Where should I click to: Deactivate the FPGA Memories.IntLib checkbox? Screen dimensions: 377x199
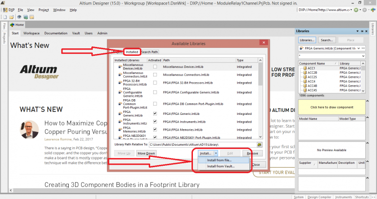[155, 130]
